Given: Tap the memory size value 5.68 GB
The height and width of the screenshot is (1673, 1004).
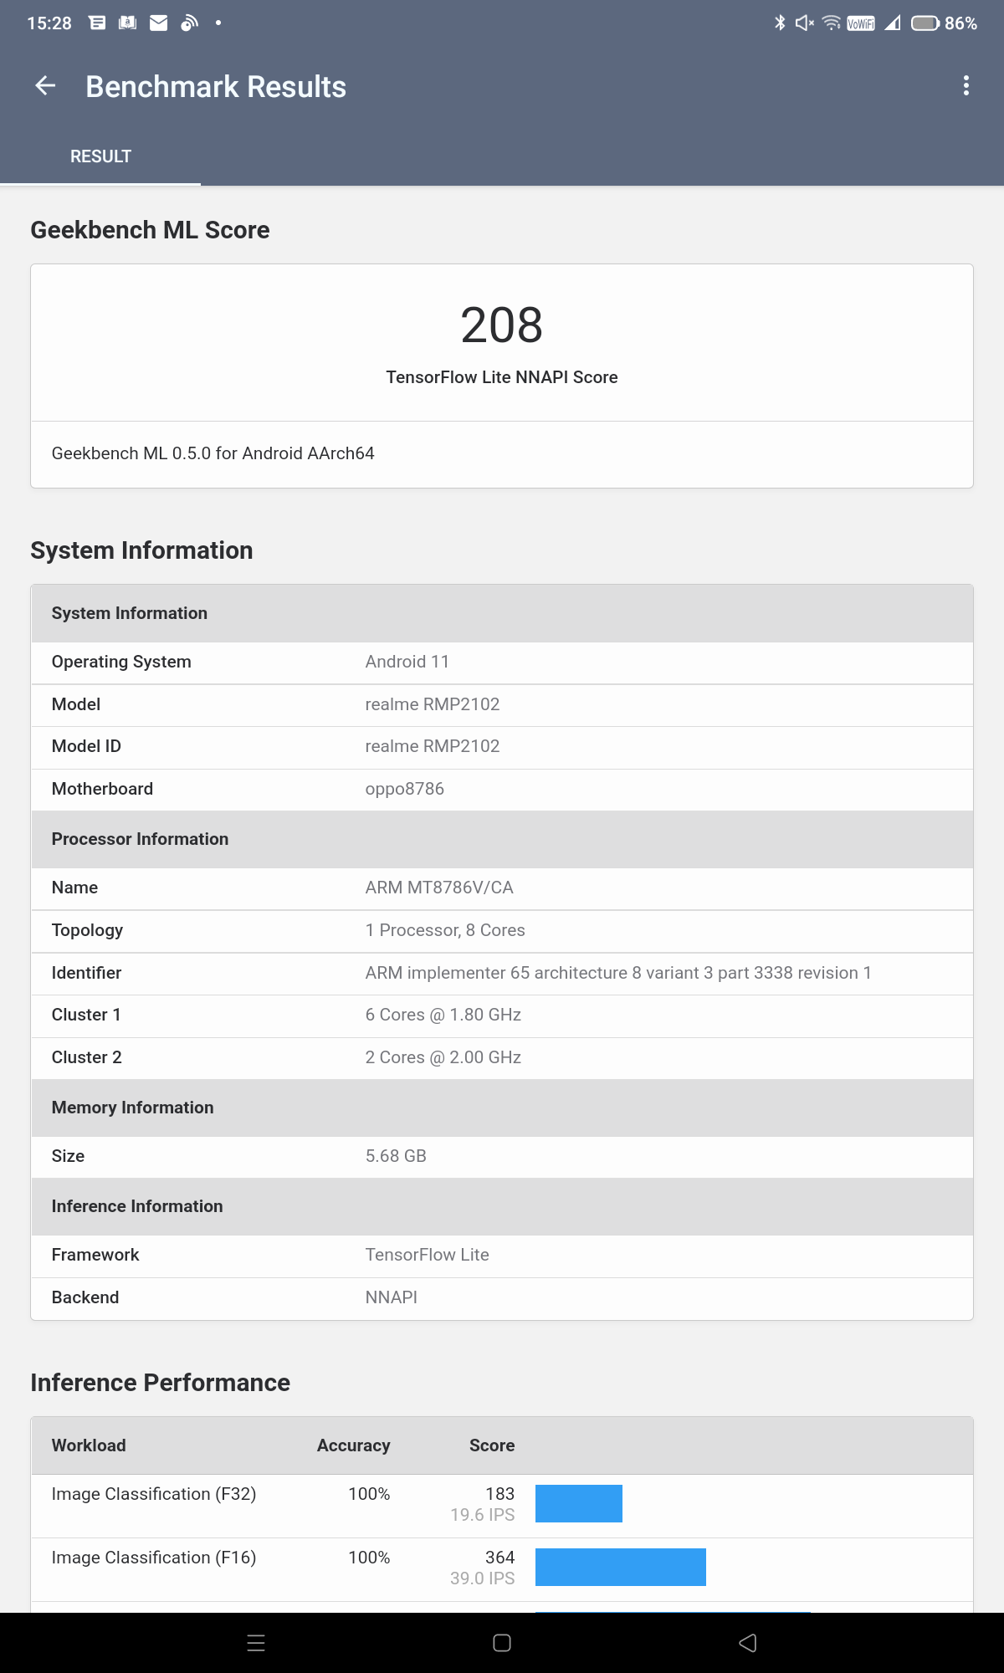Looking at the screenshot, I should click(x=396, y=1156).
